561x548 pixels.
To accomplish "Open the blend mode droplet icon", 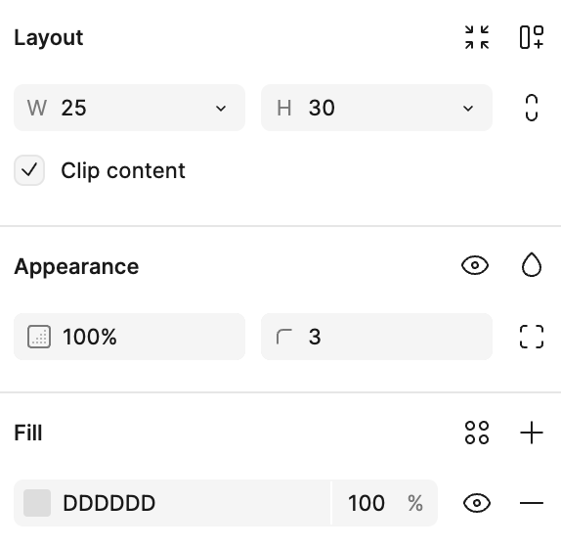I will [532, 265].
